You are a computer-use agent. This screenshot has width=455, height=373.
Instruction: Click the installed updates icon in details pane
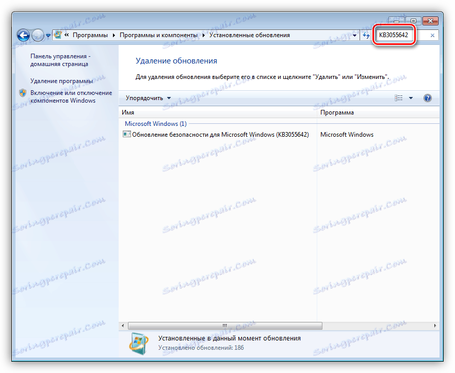click(139, 344)
